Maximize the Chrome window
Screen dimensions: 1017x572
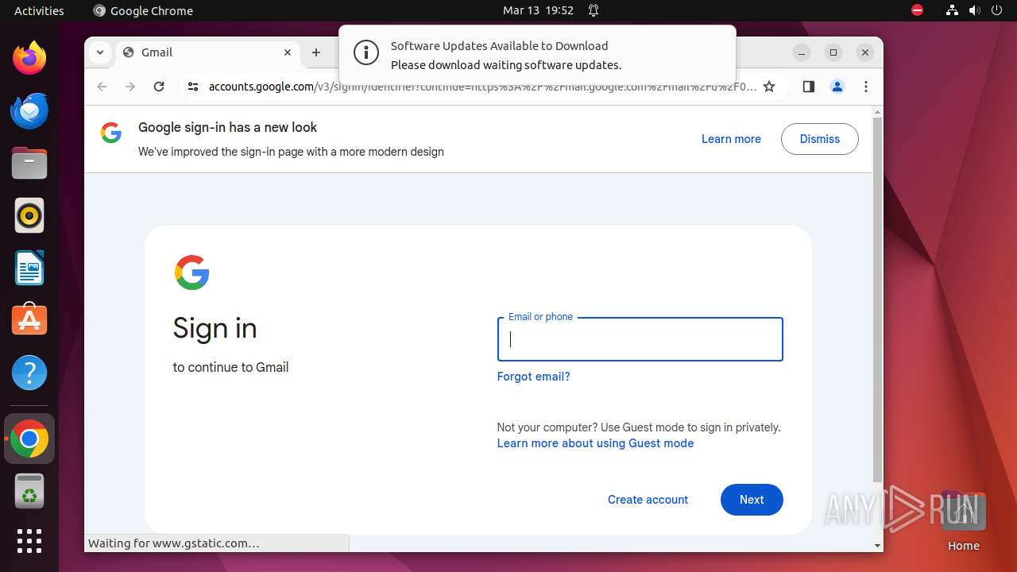833,52
